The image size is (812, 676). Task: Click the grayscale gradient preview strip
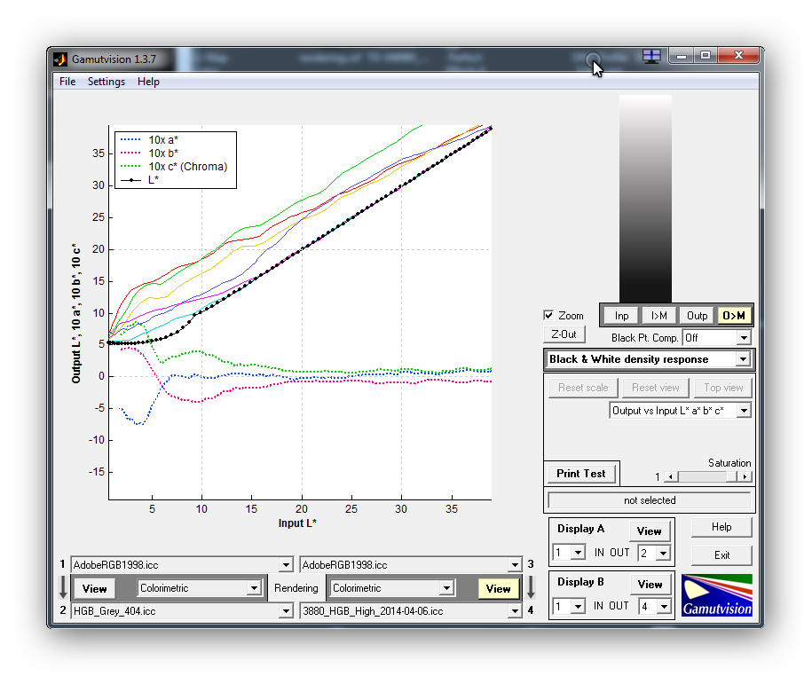pos(645,198)
